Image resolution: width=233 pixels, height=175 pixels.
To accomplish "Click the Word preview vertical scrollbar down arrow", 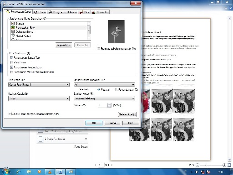I will (229, 160).
